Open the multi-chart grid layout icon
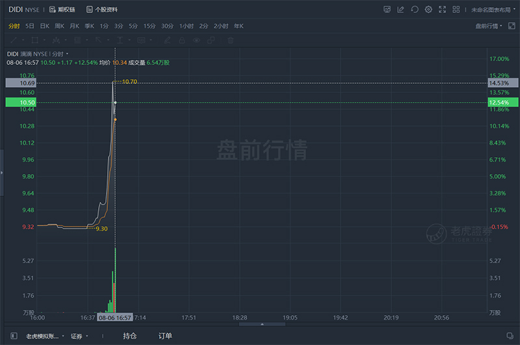The height and width of the screenshot is (345, 520). pyautogui.click(x=456, y=10)
